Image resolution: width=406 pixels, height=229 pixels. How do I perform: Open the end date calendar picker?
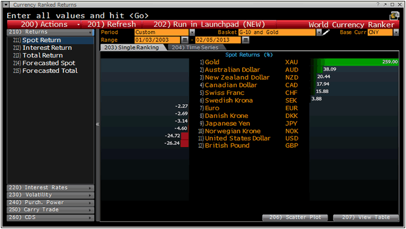pyautogui.click(x=246, y=40)
